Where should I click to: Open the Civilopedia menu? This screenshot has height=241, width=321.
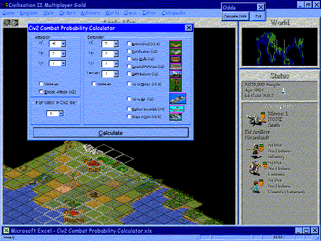(x=174, y=13)
